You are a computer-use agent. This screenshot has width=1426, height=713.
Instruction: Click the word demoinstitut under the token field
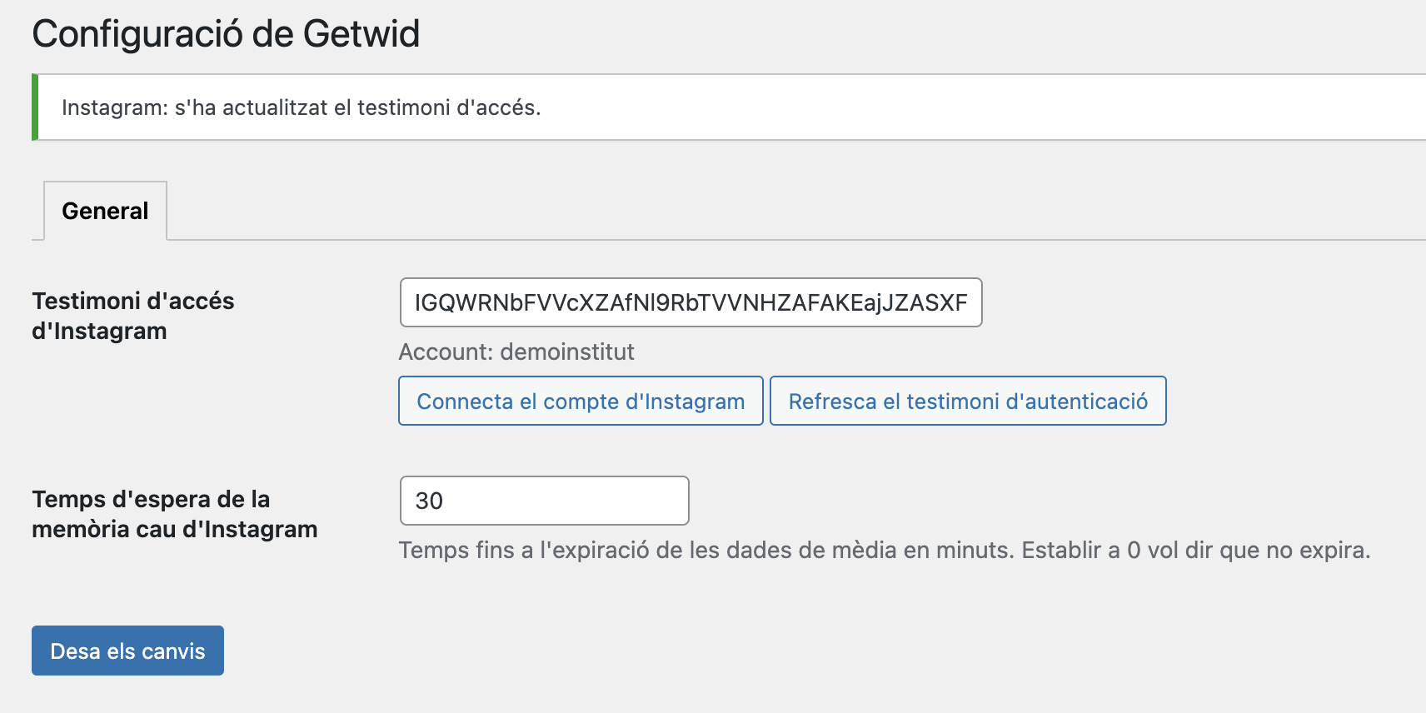click(x=567, y=352)
